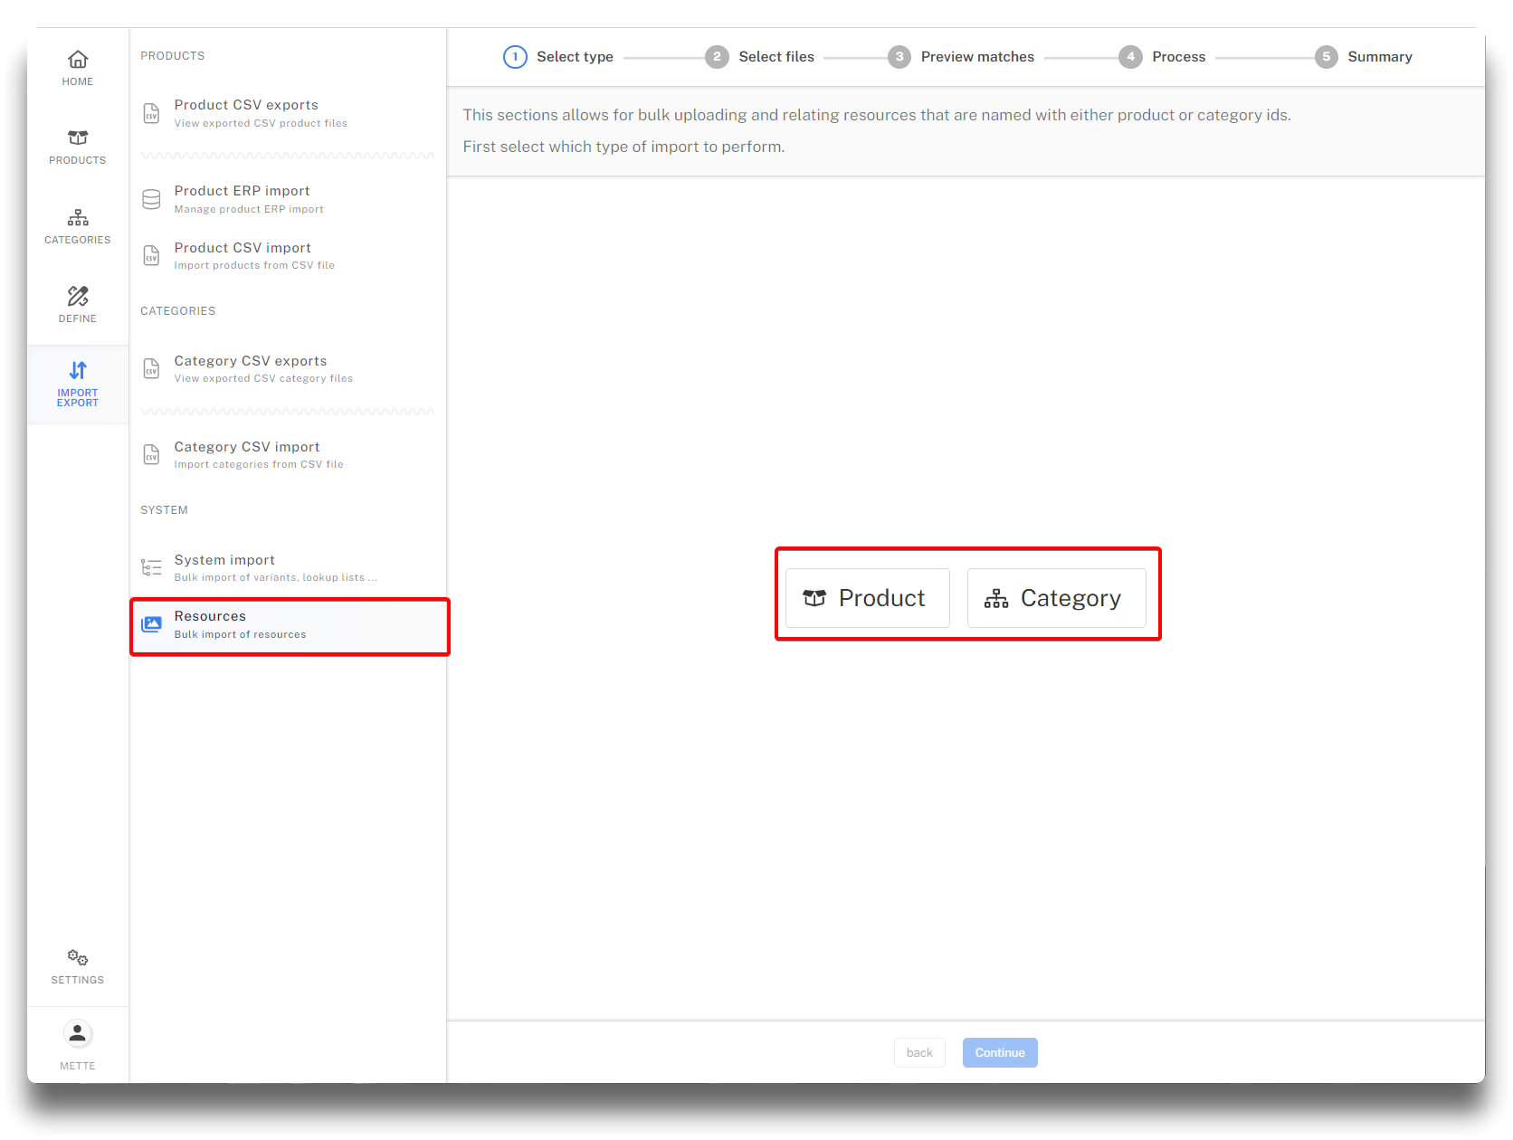The height and width of the screenshot is (1140, 1513).
Task: Choose the Category import type button
Action: 1056,598
